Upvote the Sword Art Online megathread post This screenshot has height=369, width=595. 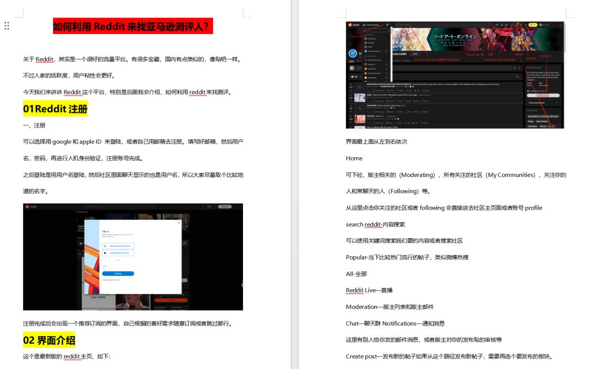(351, 84)
